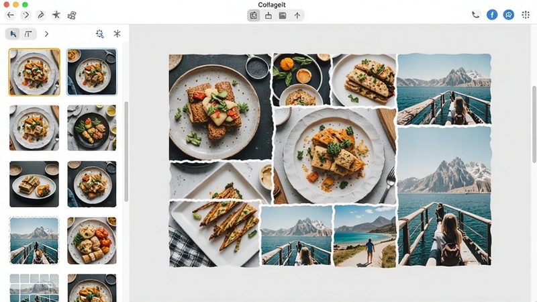The height and width of the screenshot is (302, 537).
Task: Select the mountain thumbnail with grid overlay
Action: (x=34, y=288)
